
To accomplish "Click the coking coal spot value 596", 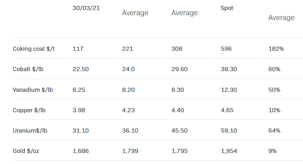I will tap(226, 49).
